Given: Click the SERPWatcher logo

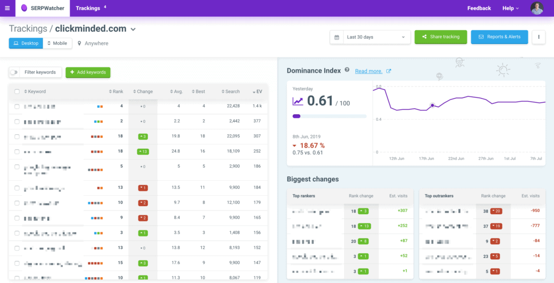Looking at the screenshot, I should tap(42, 8).
